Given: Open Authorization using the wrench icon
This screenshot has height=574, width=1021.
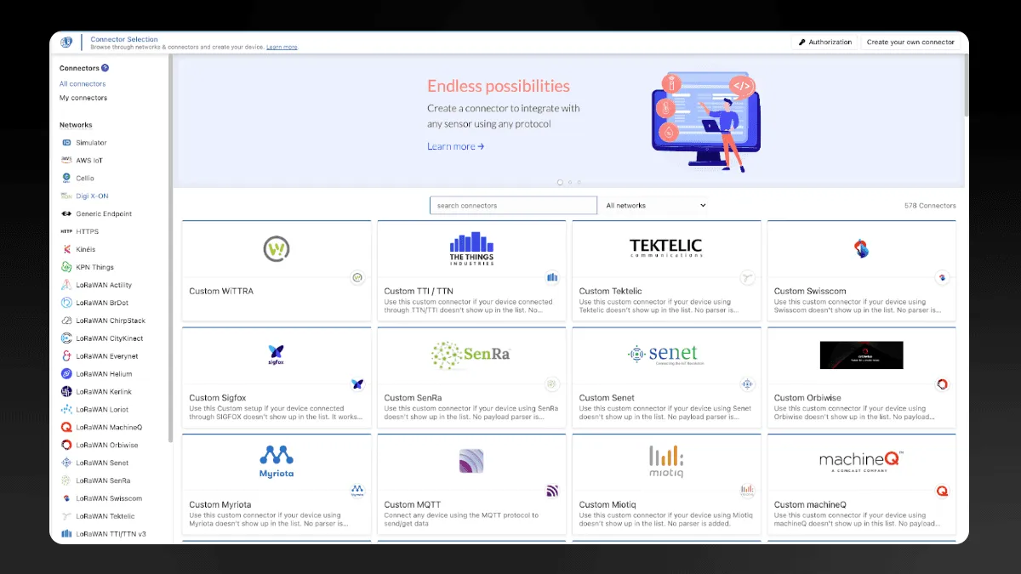Looking at the screenshot, I should point(801,41).
